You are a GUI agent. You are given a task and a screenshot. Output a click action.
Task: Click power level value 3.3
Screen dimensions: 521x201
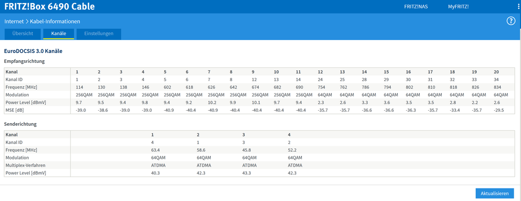pos(365,102)
